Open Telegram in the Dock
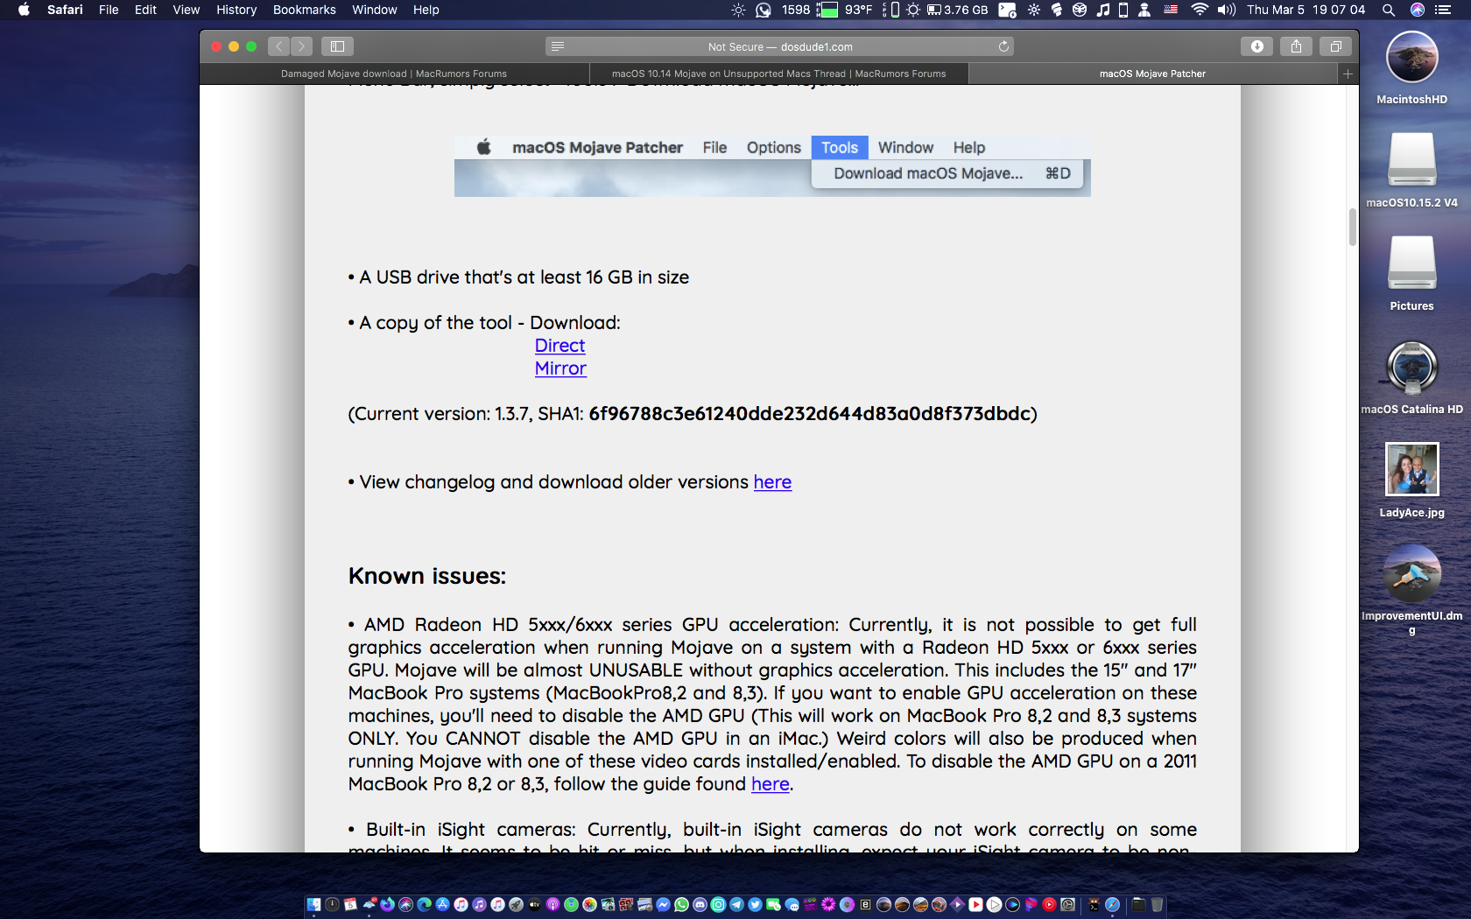The image size is (1471, 919). (x=736, y=905)
